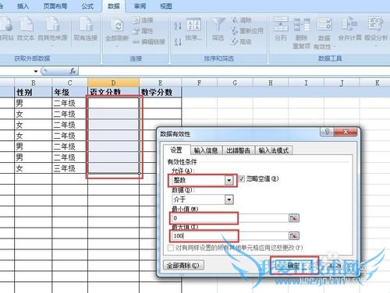Click the 年级 header cell
Viewport: 390px width, 293px height.
coord(69,92)
